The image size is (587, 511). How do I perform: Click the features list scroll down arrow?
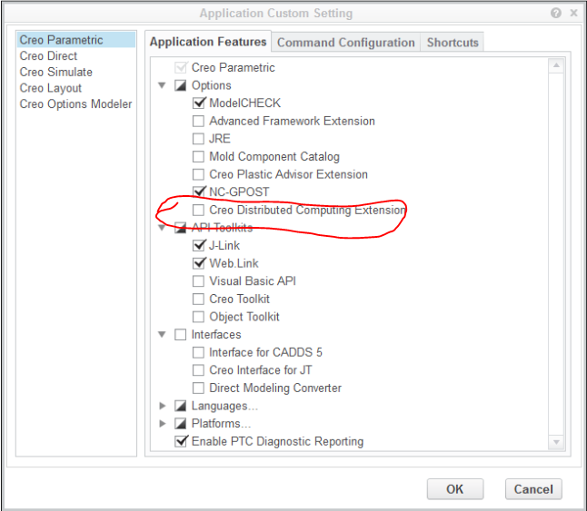[x=556, y=442]
